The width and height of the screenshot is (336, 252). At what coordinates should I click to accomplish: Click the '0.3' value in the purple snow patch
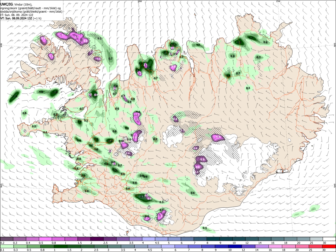click(218, 137)
